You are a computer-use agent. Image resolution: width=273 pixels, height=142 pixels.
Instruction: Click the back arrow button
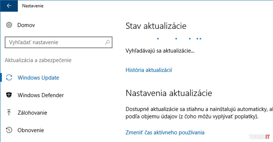pos(9,6)
